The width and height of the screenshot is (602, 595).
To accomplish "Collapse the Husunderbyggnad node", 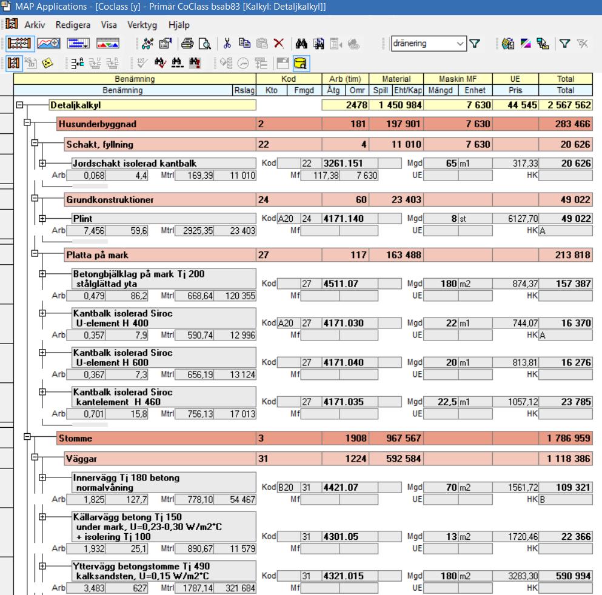I will click(27, 122).
